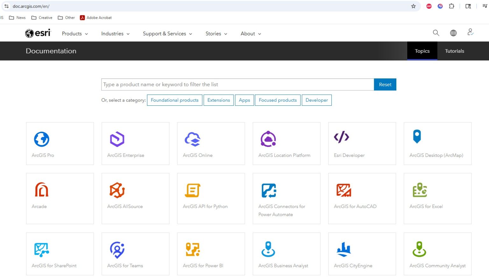Screen dimensions: 489x279
Task: Select the ArcGIS Online cloud icon
Action: click(193, 139)
